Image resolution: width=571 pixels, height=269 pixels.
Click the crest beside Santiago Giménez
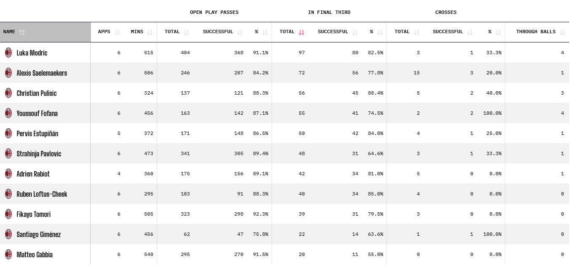pyautogui.click(x=8, y=234)
